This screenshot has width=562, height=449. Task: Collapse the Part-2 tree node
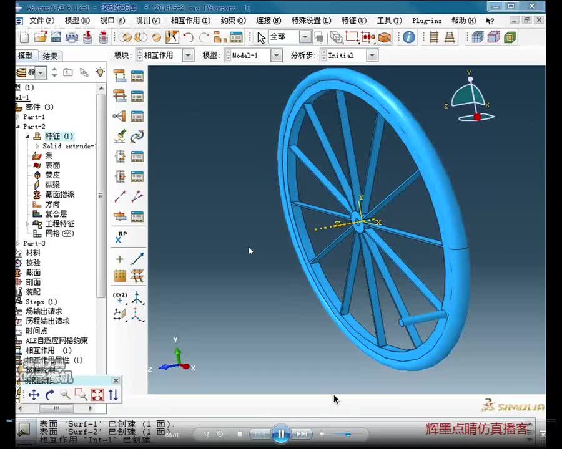18,127
